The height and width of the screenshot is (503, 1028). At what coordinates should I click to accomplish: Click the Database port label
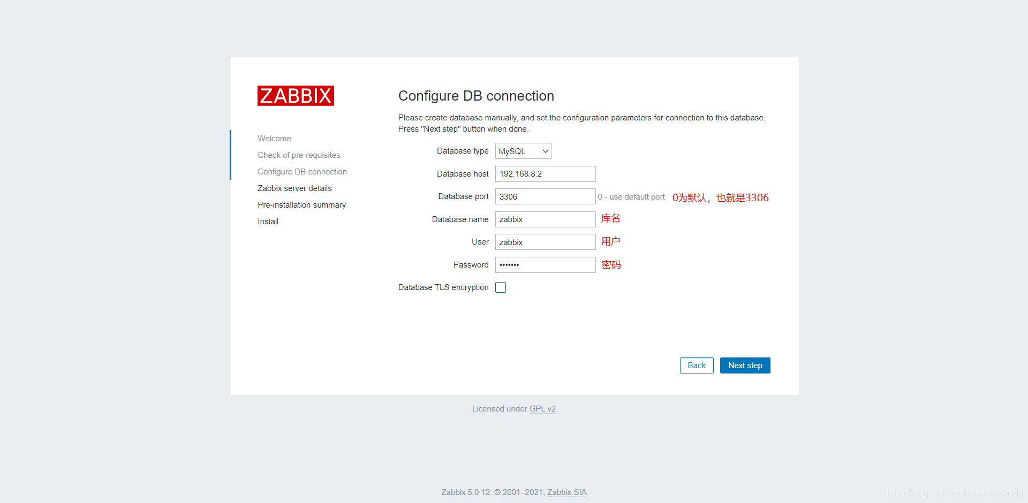coord(463,196)
